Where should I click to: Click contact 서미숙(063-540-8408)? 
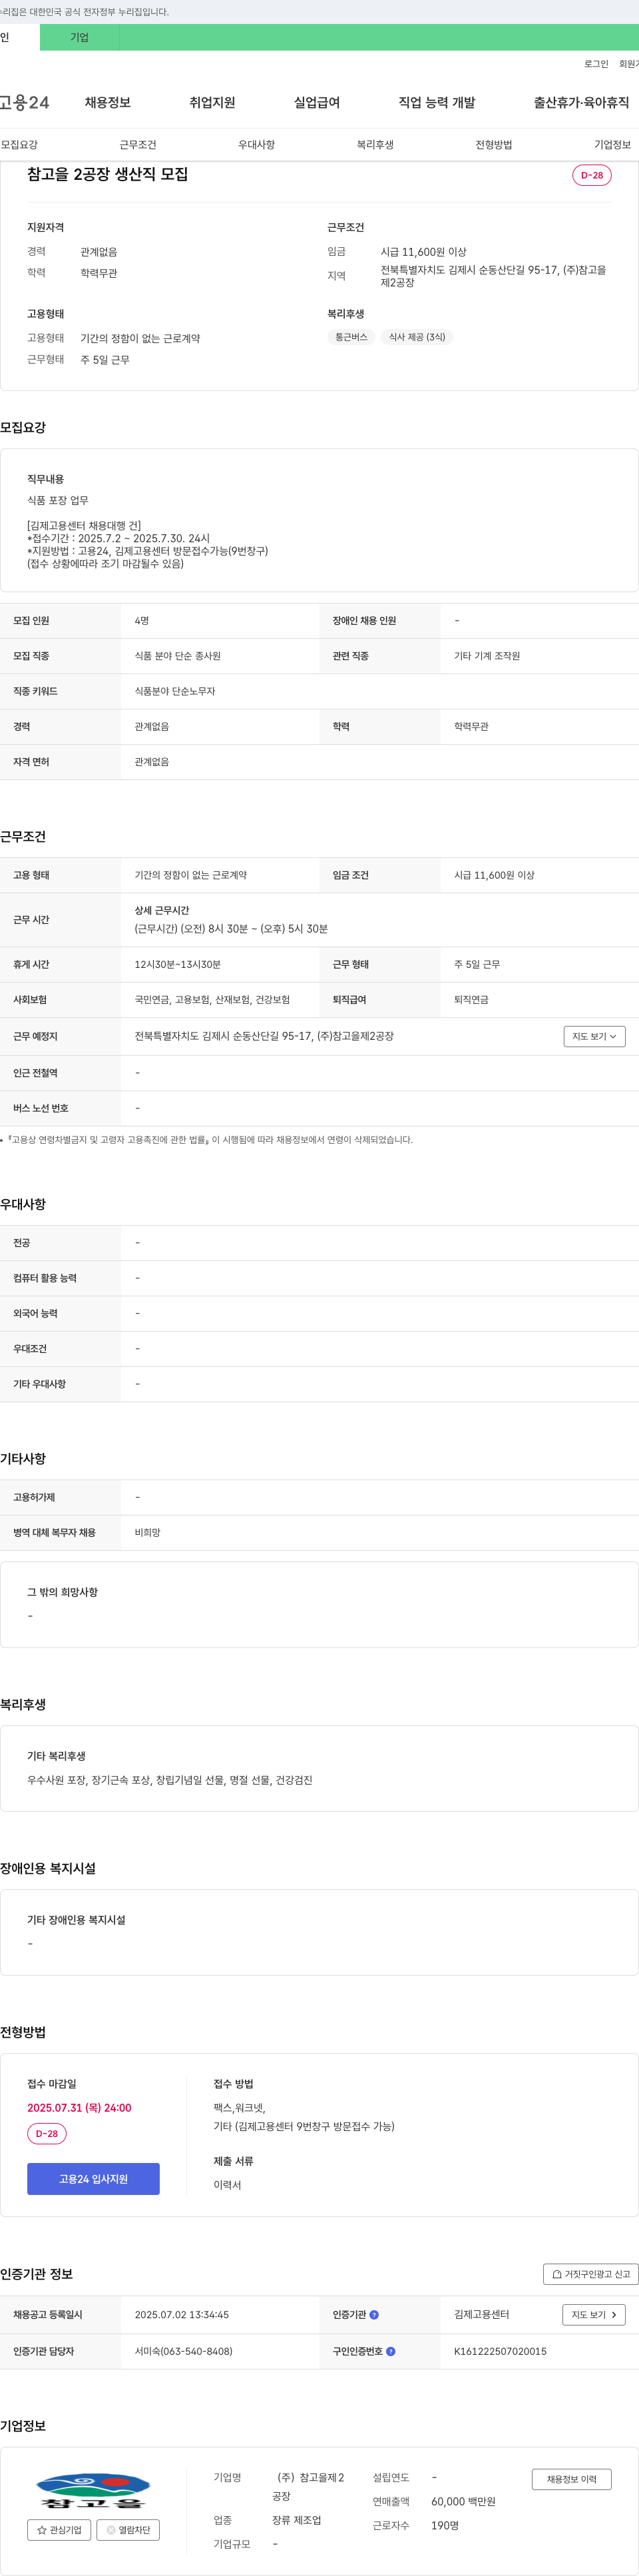pos(184,2351)
